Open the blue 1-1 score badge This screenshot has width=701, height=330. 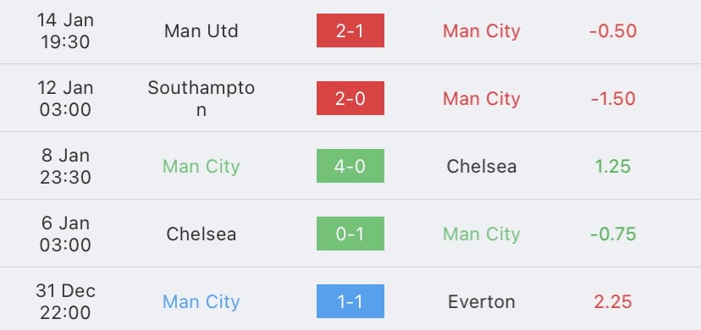pyautogui.click(x=350, y=301)
